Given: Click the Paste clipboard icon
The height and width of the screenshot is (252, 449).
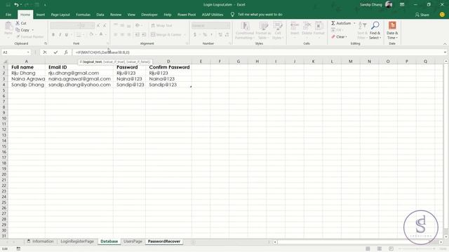Looking at the screenshot, I should 8,27.
